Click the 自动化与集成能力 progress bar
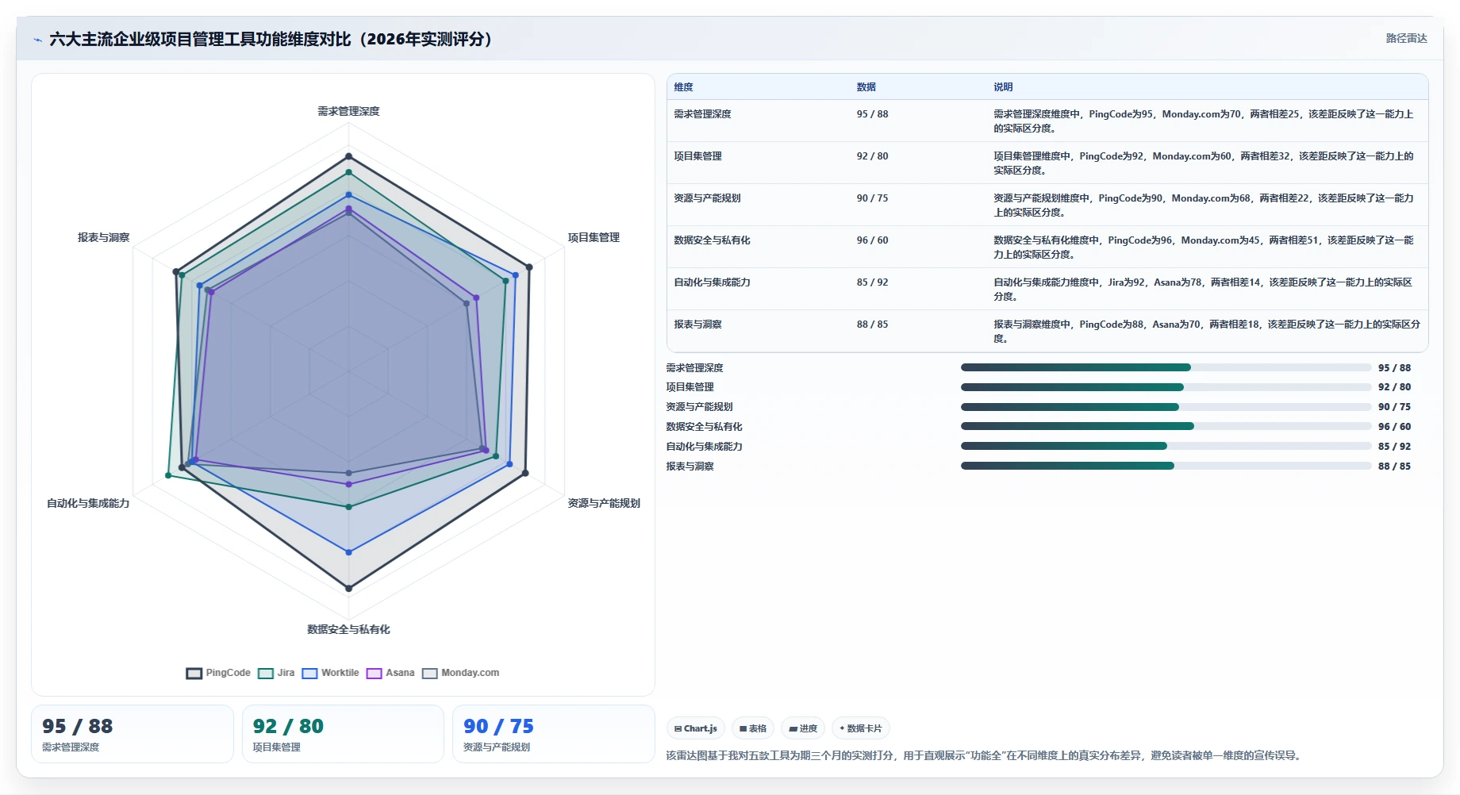 point(1166,446)
